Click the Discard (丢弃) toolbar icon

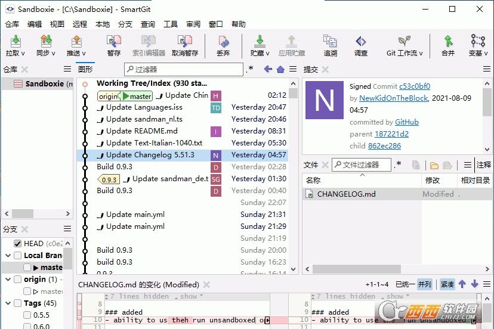223,41
